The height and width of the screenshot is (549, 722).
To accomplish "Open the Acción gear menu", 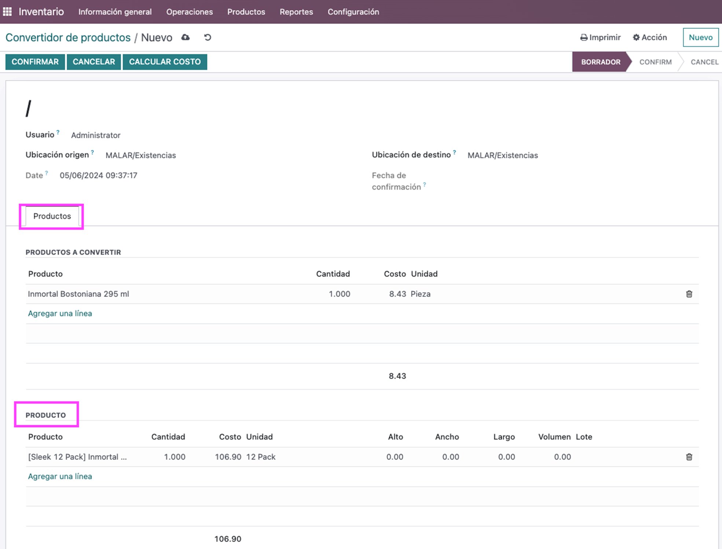I will pos(650,37).
